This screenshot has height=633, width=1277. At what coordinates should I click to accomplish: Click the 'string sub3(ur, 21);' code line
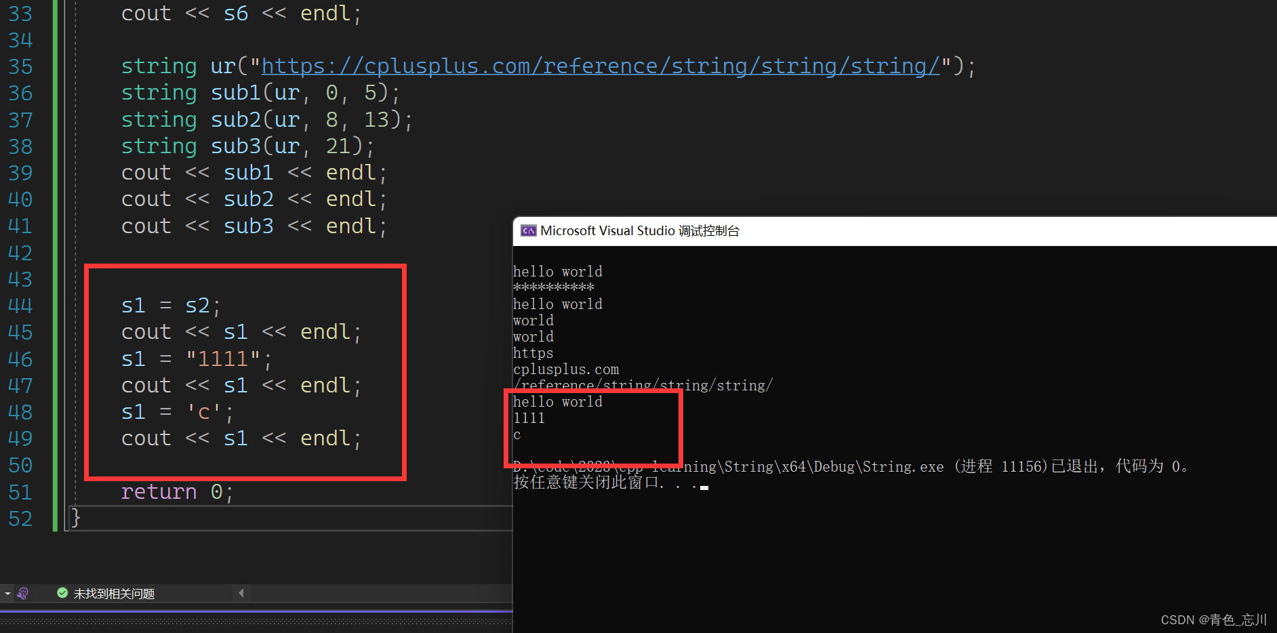pos(247,146)
